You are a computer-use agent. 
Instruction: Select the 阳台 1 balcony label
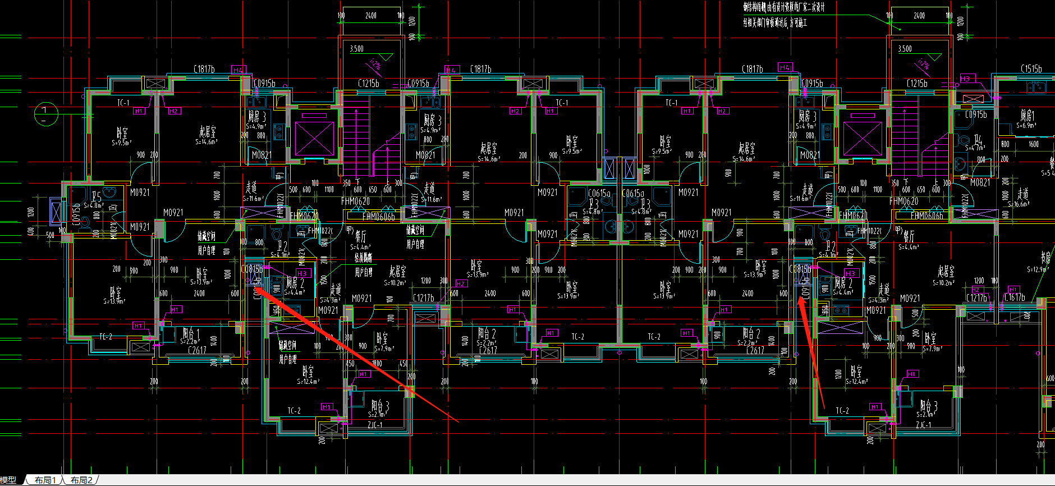click(x=191, y=333)
